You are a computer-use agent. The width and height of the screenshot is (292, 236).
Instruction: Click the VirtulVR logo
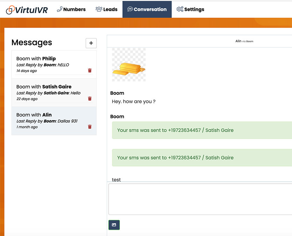[x=27, y=10]
